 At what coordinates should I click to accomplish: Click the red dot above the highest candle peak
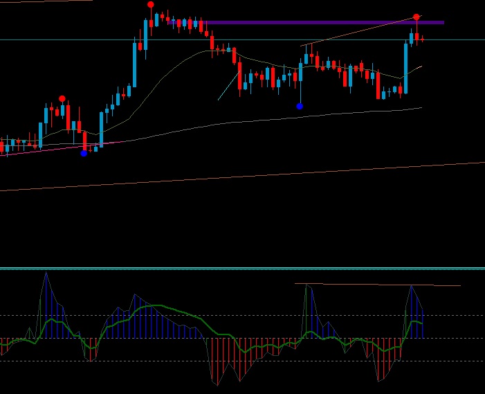(x=151, y=5)
